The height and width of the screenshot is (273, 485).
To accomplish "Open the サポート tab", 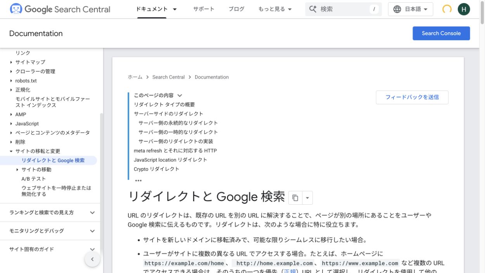I will (204, 9).
